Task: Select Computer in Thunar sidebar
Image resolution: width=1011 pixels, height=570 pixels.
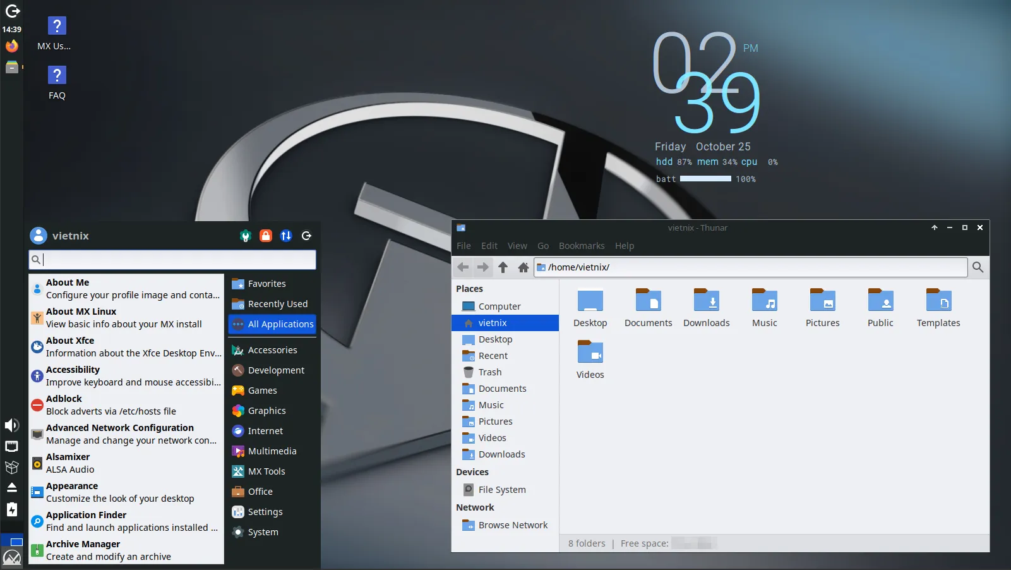Action: [505, 306]
